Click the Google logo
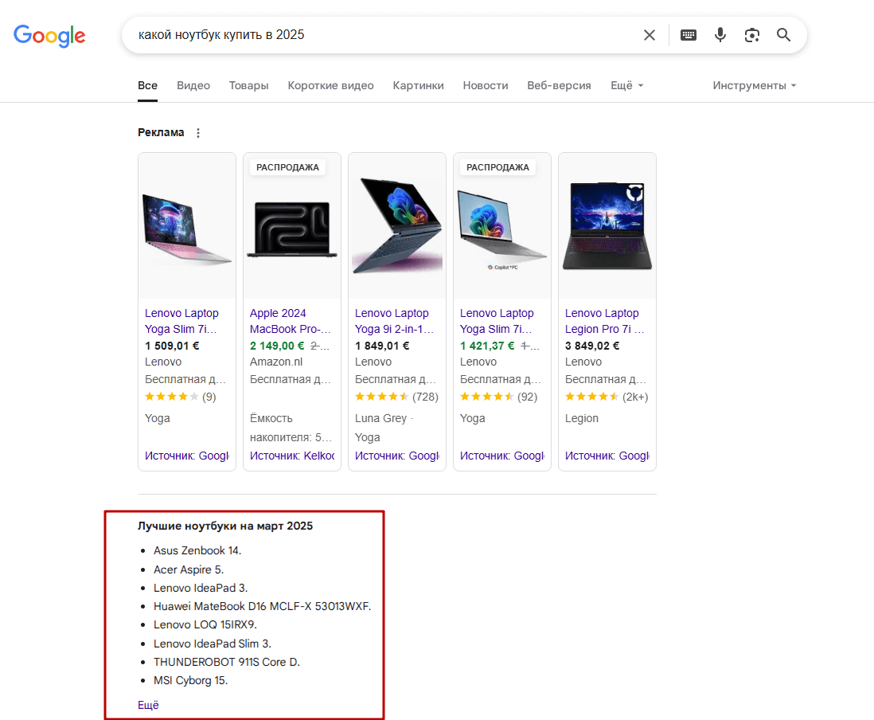This screenshot has width=874, height=720. (49, 35)
